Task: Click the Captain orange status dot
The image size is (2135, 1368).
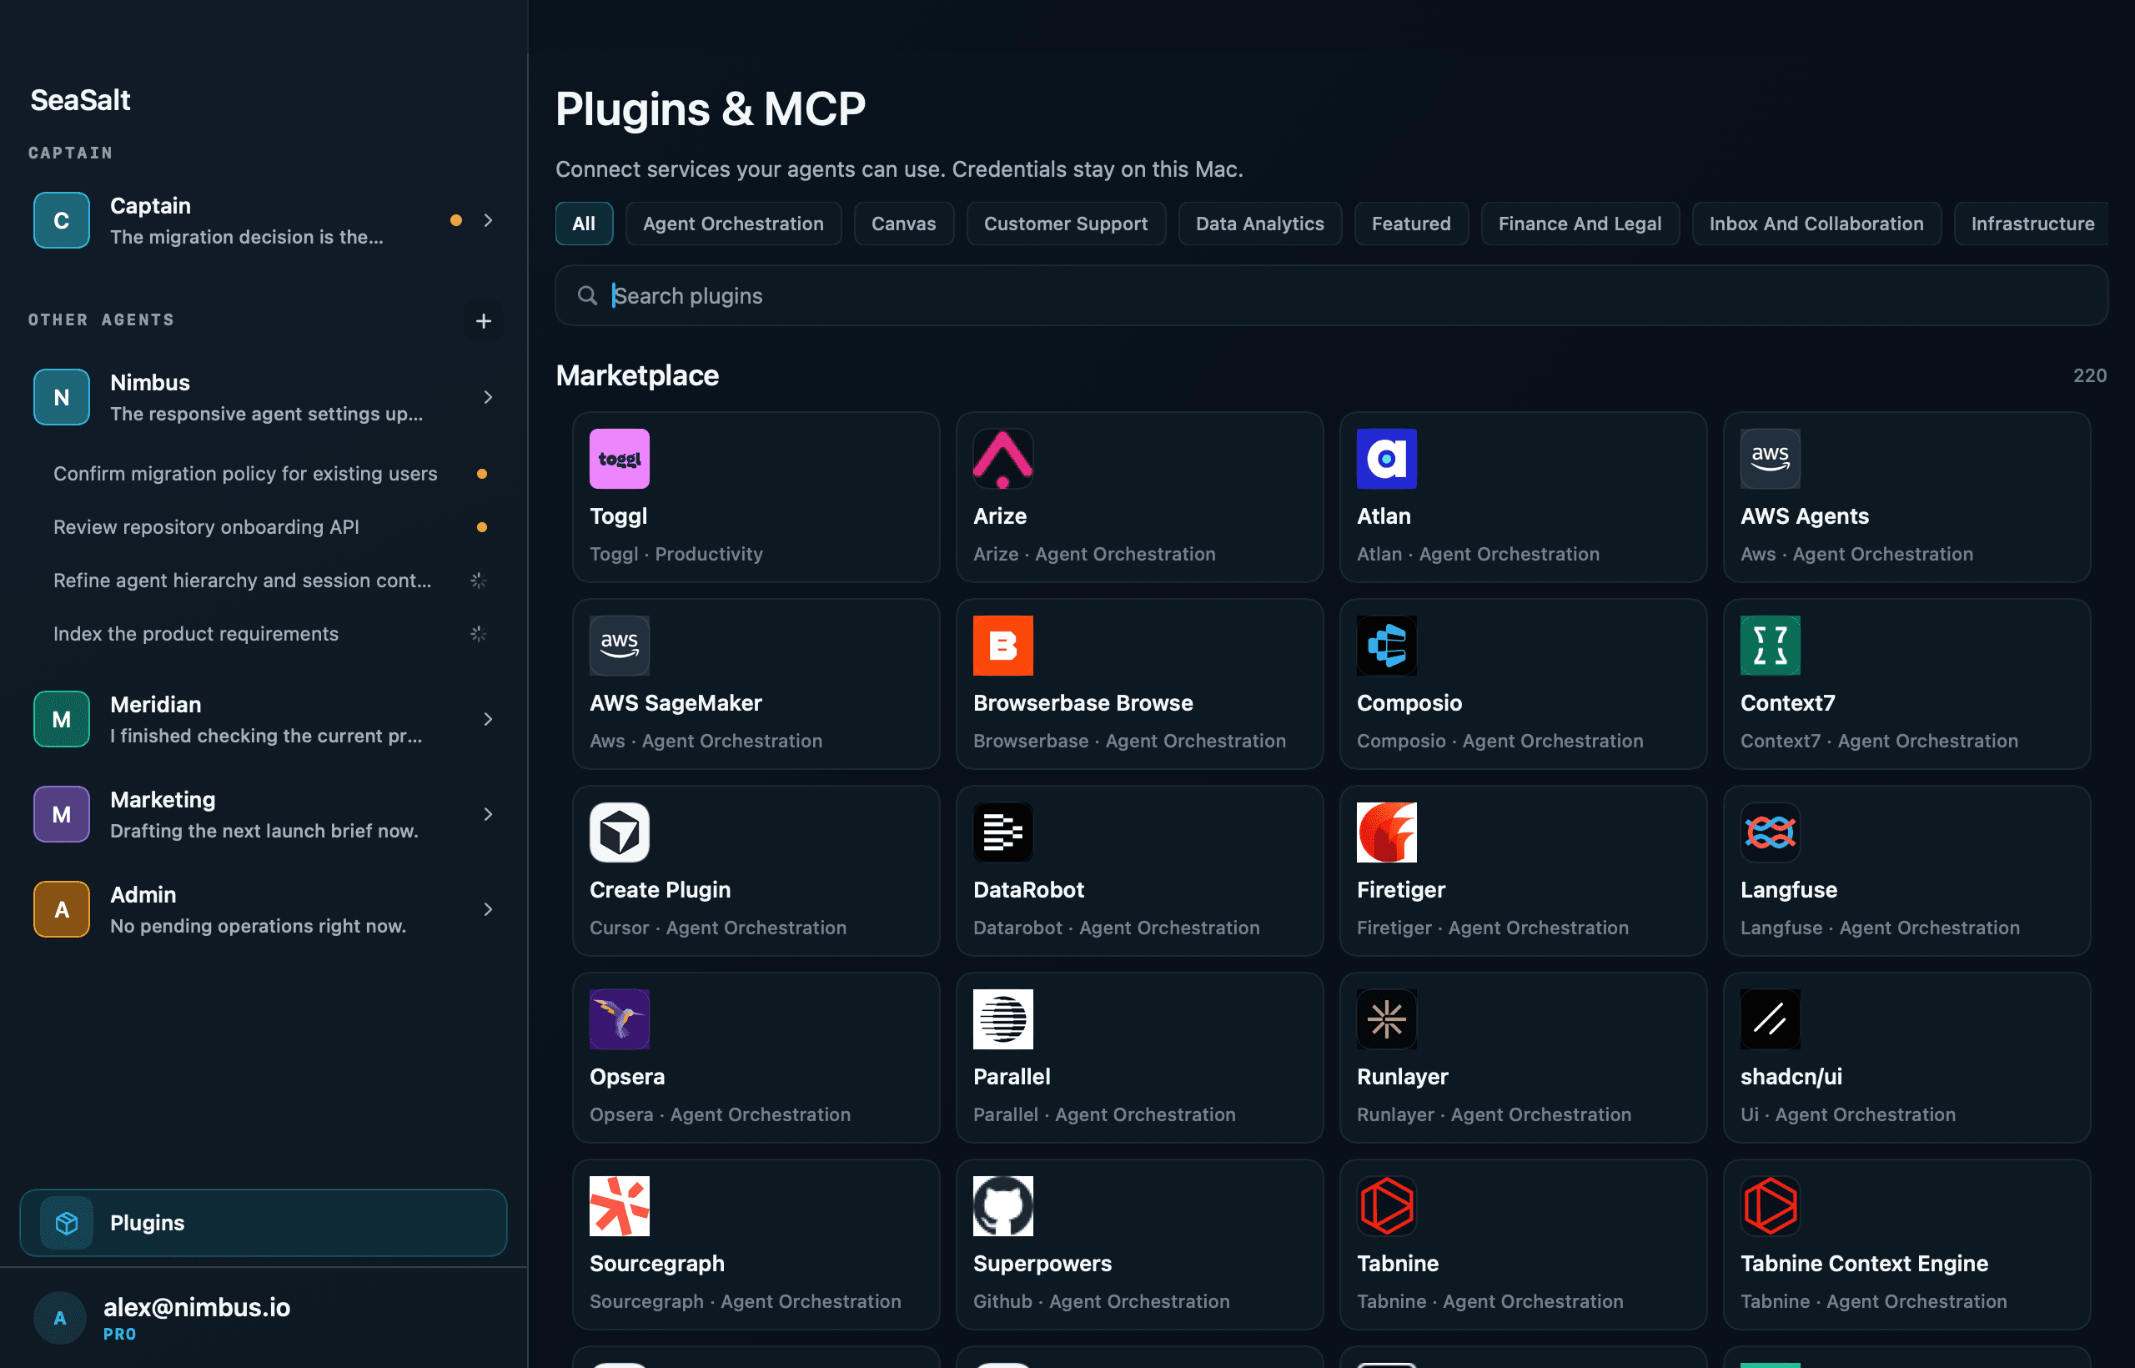Action: click(x=455, y=220)
